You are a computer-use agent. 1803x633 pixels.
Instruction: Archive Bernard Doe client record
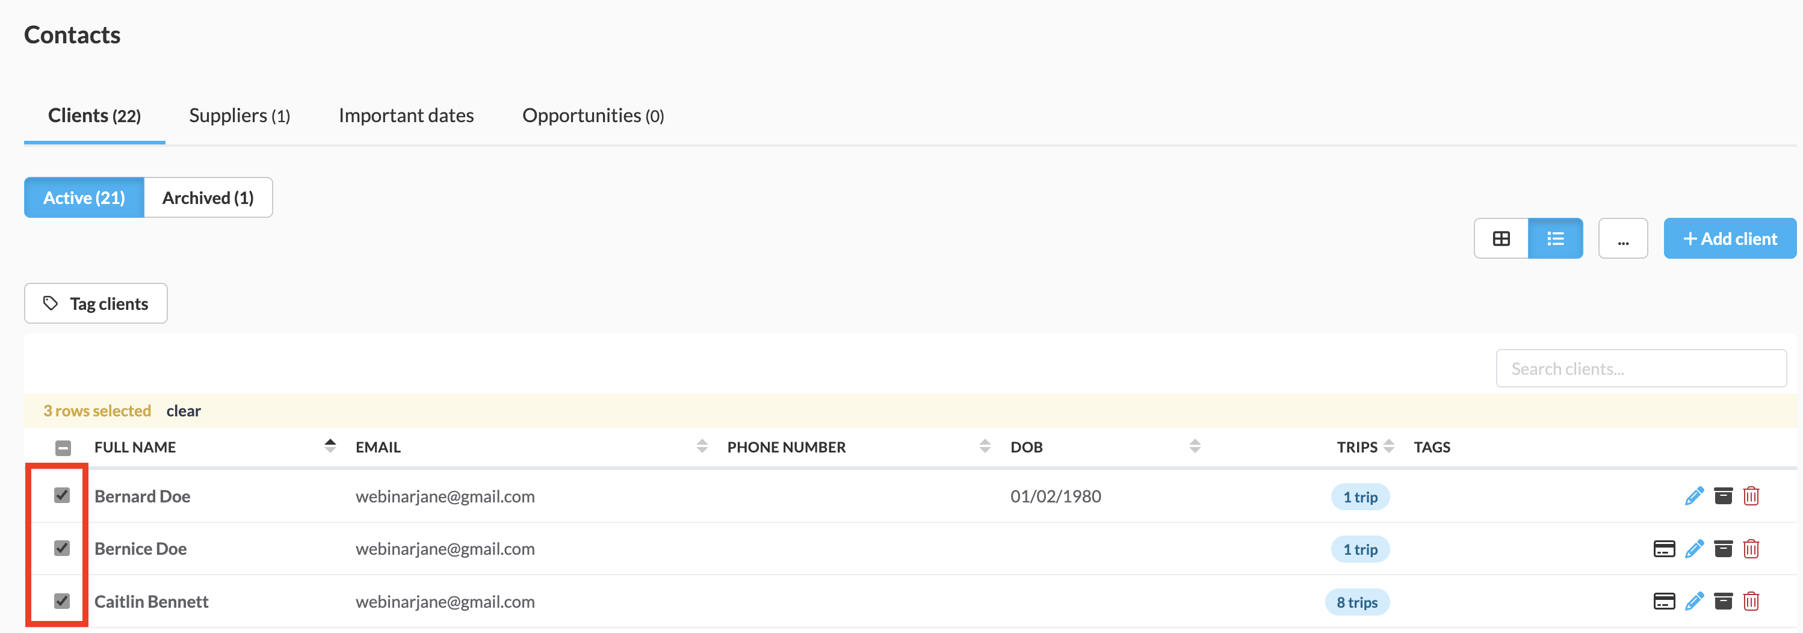pyautogui.click(x=1722, y=496)
